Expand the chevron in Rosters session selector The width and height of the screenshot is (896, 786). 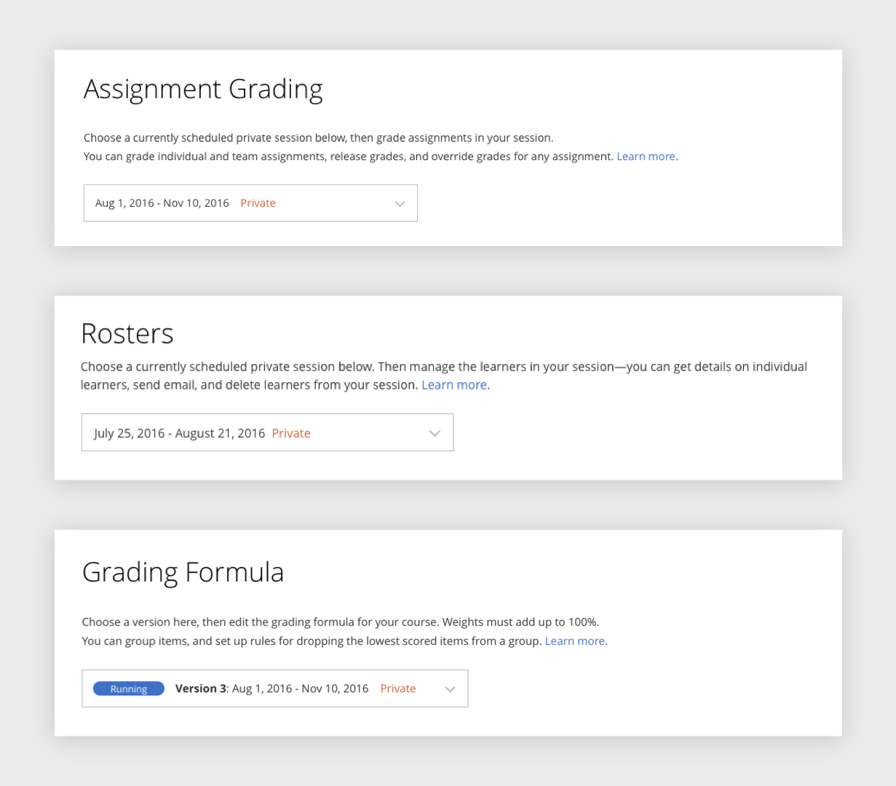435,433
